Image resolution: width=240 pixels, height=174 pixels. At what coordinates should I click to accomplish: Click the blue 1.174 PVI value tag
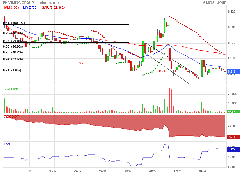(x=233, y=149)
